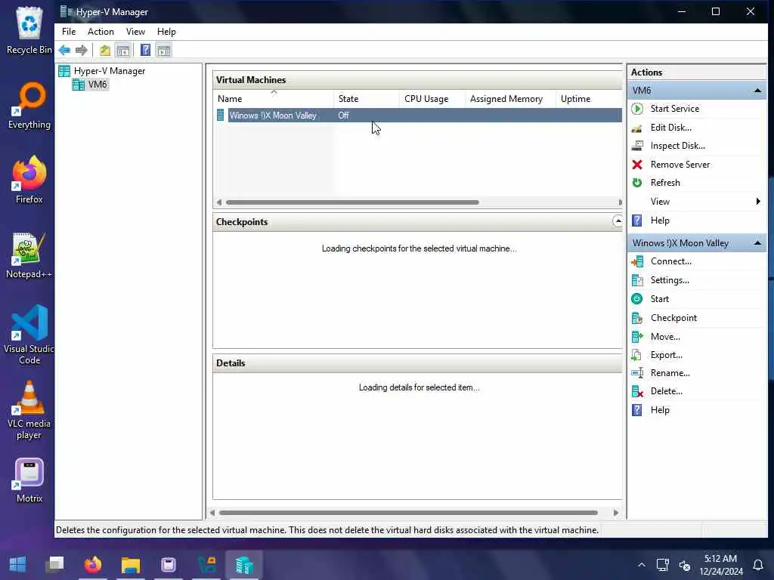Click the Settings... action label
The width and height of the screenshot is (774, 580).
coord(670,280)
